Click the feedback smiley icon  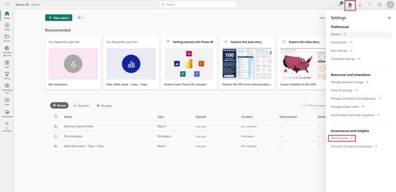pos(380,5)
